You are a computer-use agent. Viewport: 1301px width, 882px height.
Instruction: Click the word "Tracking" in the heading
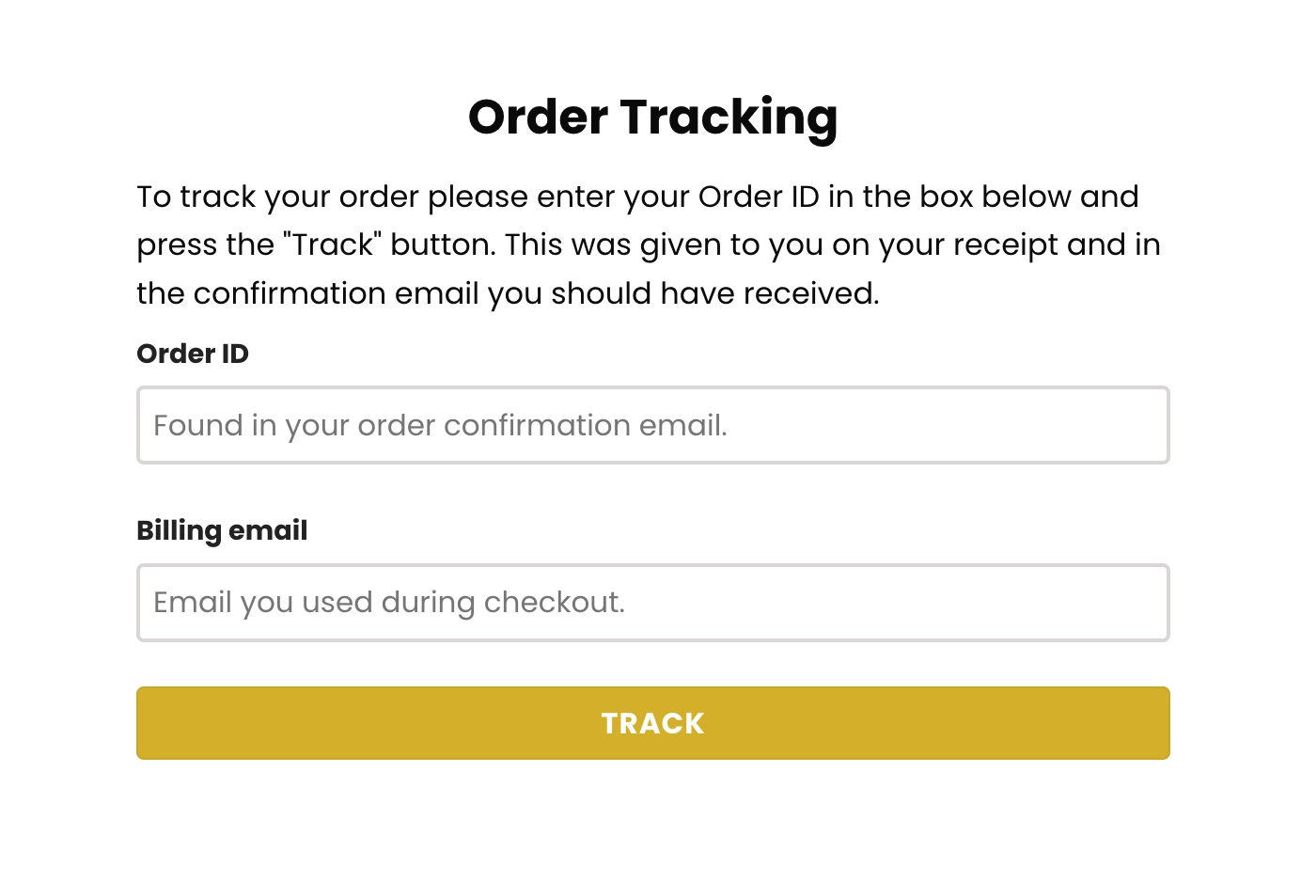[x=729, y=118]
